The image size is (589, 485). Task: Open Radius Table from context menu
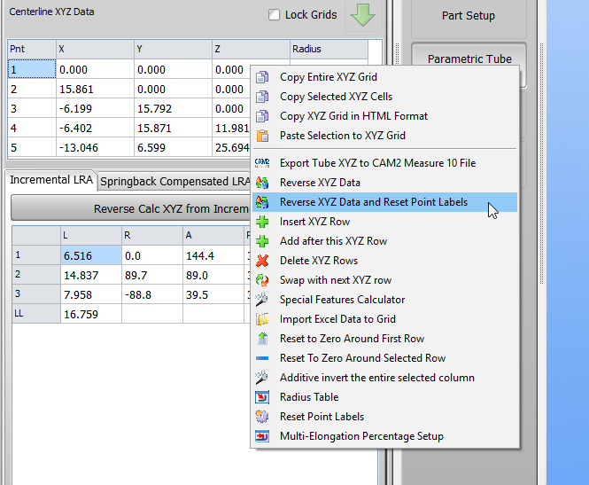(384, 397)
